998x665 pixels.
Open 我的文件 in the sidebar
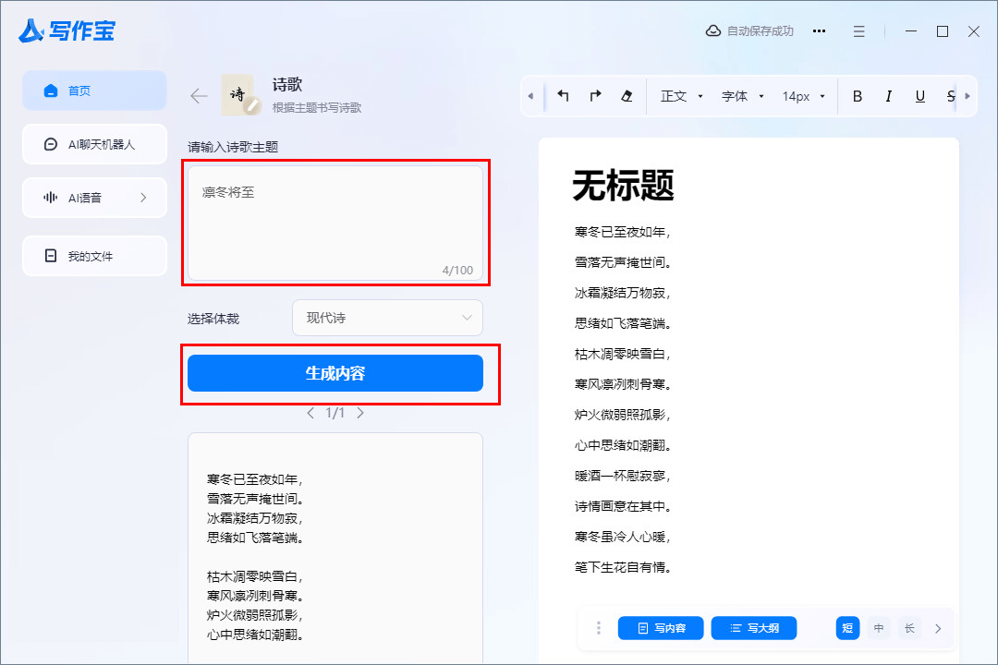pyautogui.click(x=94, y=256)
